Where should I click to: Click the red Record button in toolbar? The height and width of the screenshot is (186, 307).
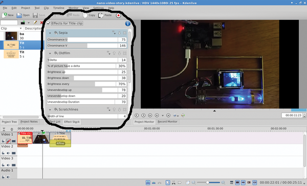click(118, 15)
